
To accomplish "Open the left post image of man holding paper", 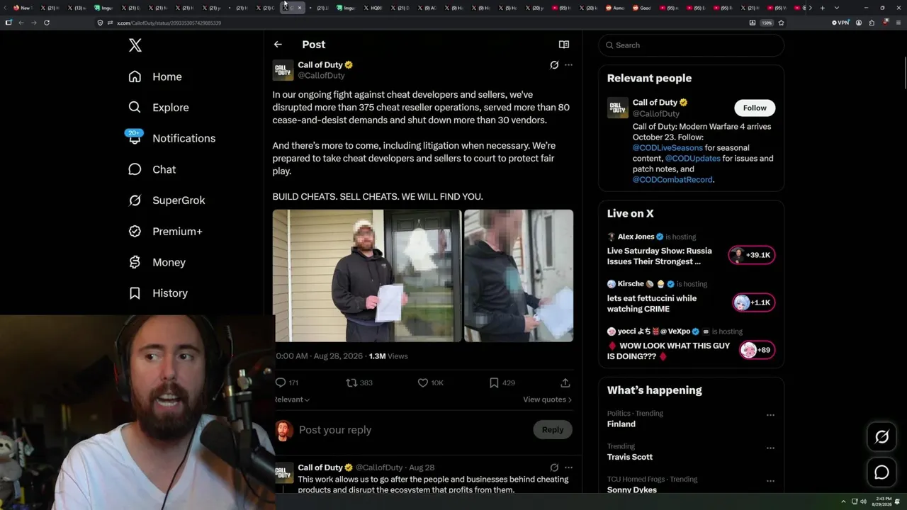I will click(367, 276).
